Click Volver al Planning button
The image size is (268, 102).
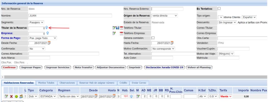pos(199,67)
